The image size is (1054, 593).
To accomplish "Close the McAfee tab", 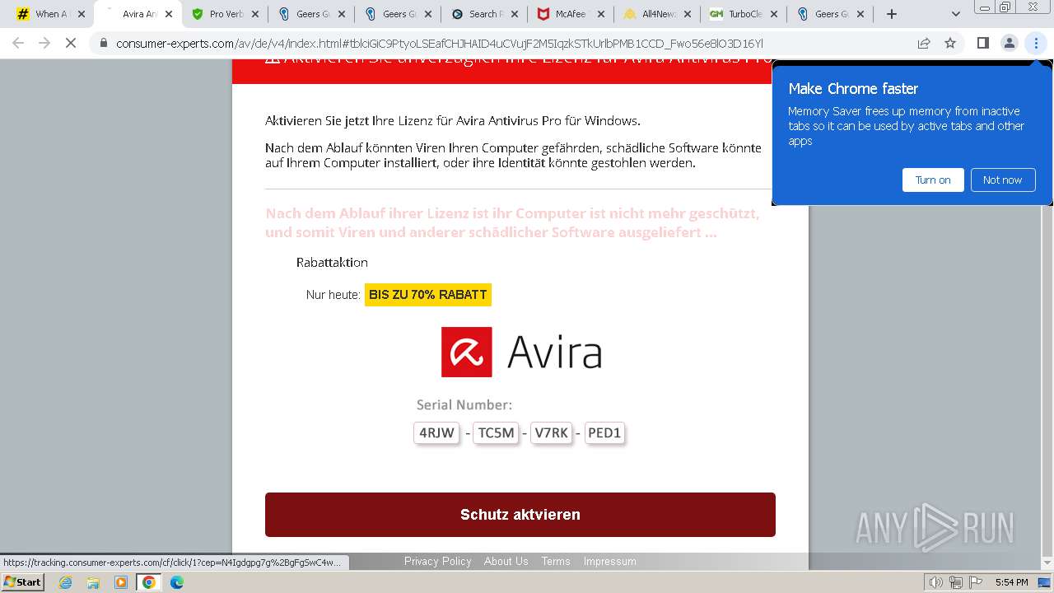I will click(600, 14).
